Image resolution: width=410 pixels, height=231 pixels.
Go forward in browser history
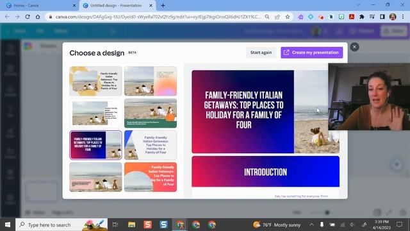pos(17,17)
